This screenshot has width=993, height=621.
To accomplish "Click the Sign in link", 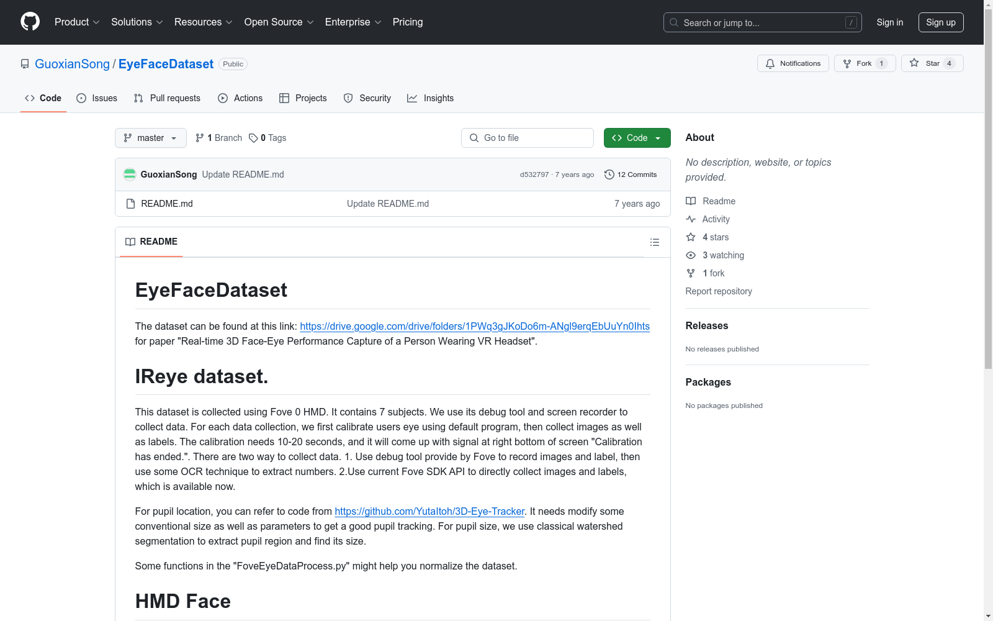I will 890,22.
